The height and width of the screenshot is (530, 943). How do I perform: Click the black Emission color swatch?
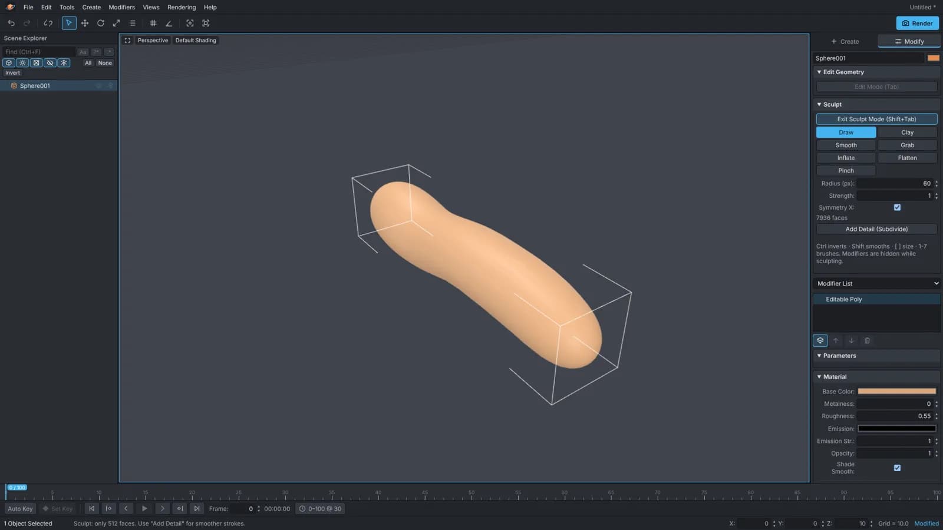pyautogui.click(x=896, y=429)
